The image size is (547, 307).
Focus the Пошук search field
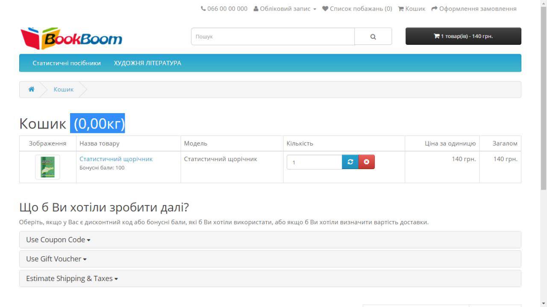tap(273, 36)
